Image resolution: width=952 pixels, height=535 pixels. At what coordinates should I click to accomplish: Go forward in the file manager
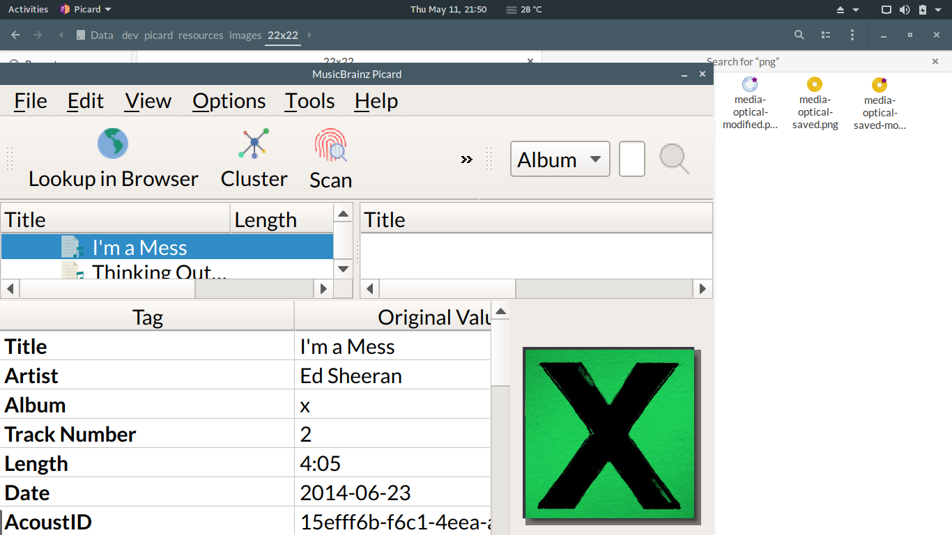coord(38,35)
